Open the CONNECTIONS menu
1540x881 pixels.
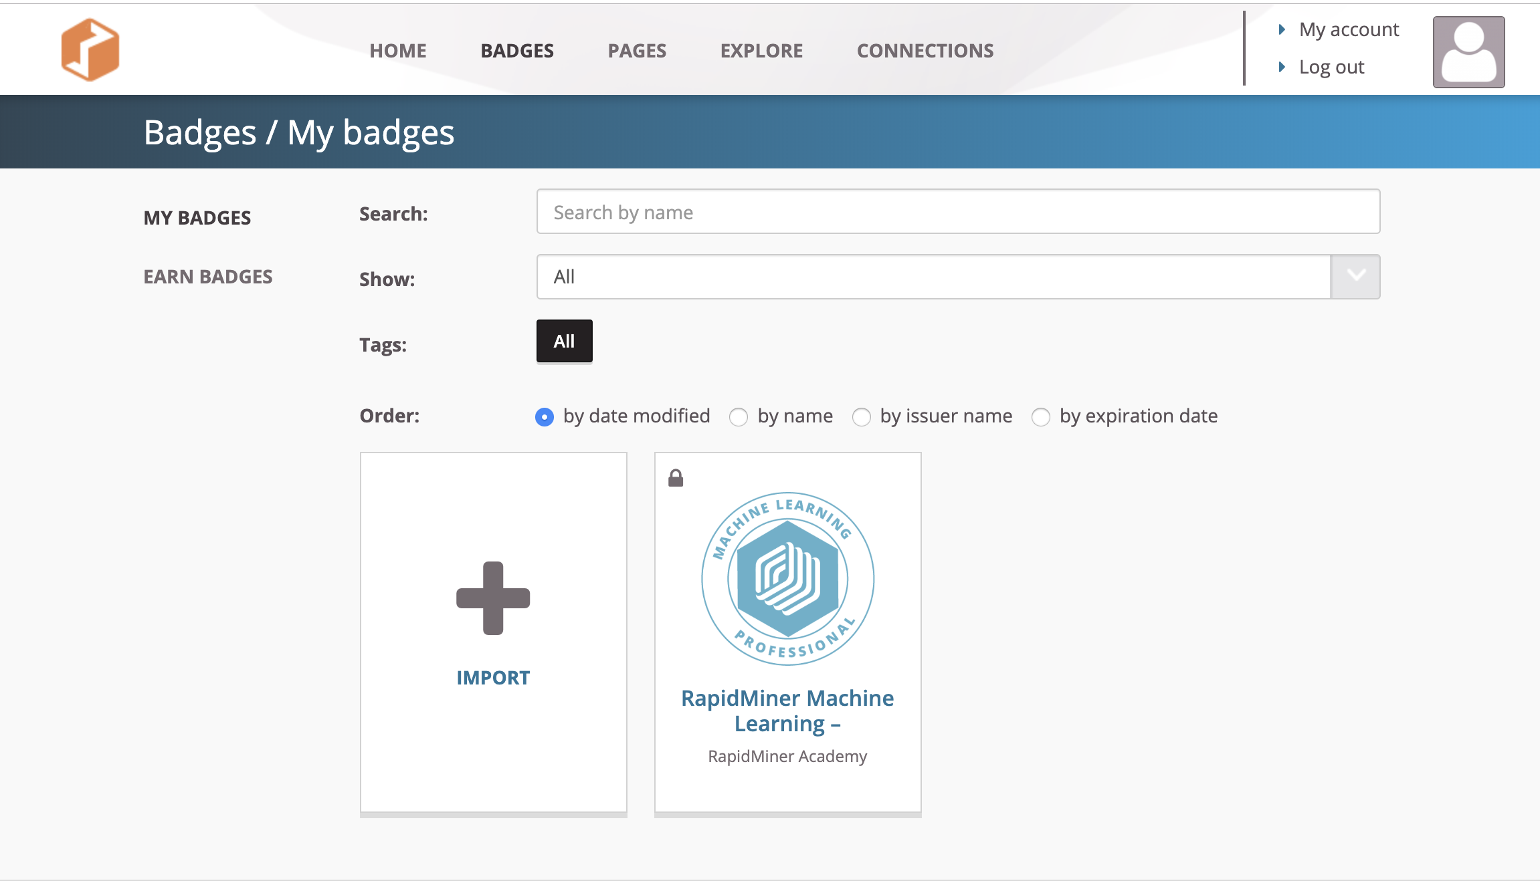pos(925,51)
